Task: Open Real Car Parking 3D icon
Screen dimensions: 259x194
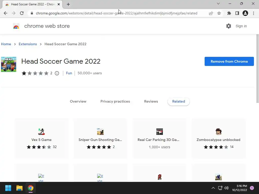Action: tap(160, 132)
